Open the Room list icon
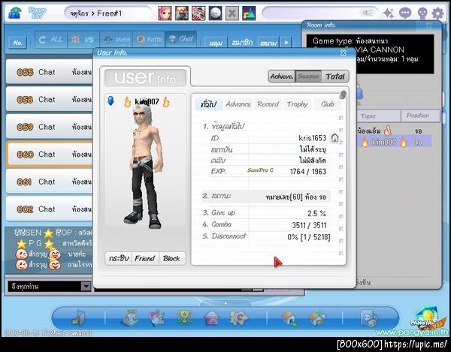Viewport: 451px width, 352px height. (37, 13)
